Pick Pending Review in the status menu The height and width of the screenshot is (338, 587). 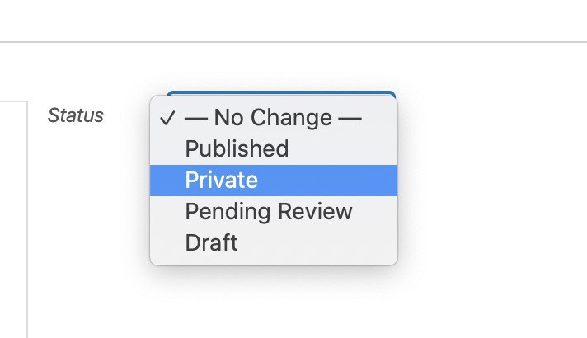pyautogui.click(x=268, y=212)
